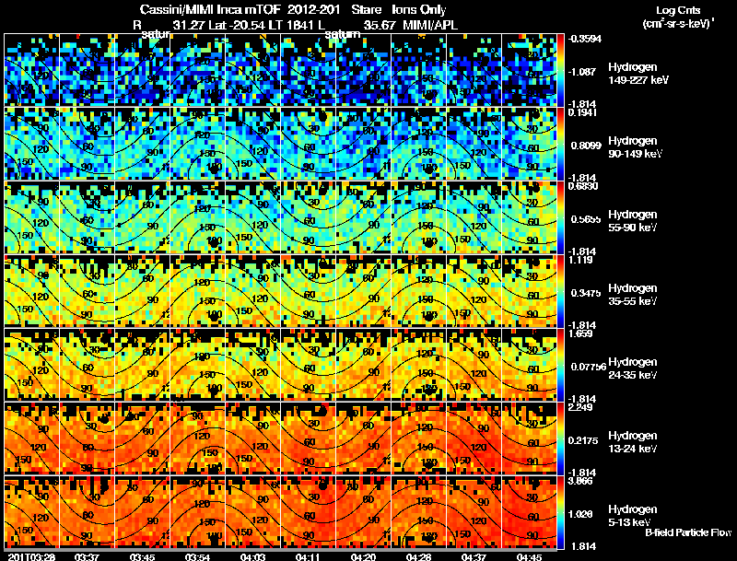Screen dimensions: 737x561
Task: Select the 35-55 keV image panel at 04:11
Action: click(x=309, y=291)
